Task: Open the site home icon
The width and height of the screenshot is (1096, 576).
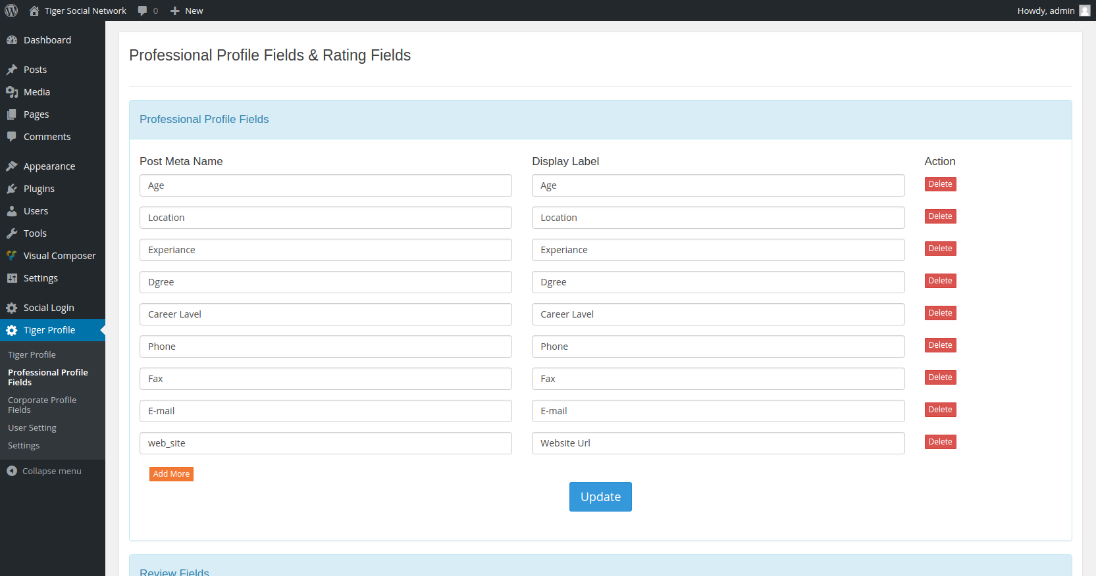Action: point(34,11)
